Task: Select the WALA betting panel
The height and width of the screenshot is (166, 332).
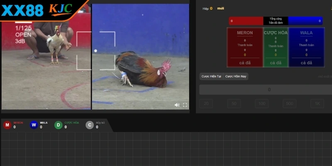Action: [x=306, y=47]
